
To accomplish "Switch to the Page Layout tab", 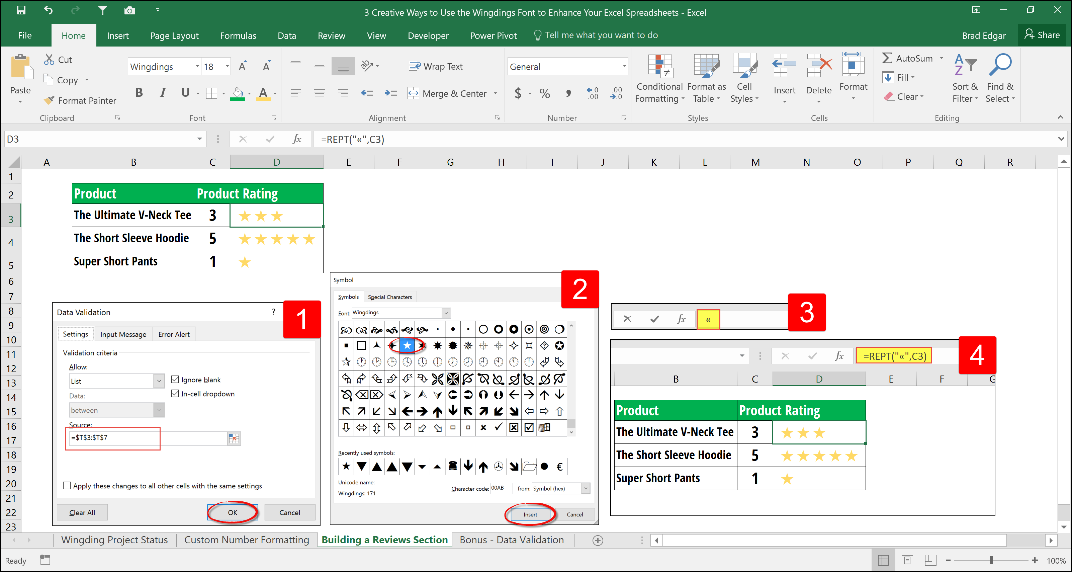I will (174, 35).
